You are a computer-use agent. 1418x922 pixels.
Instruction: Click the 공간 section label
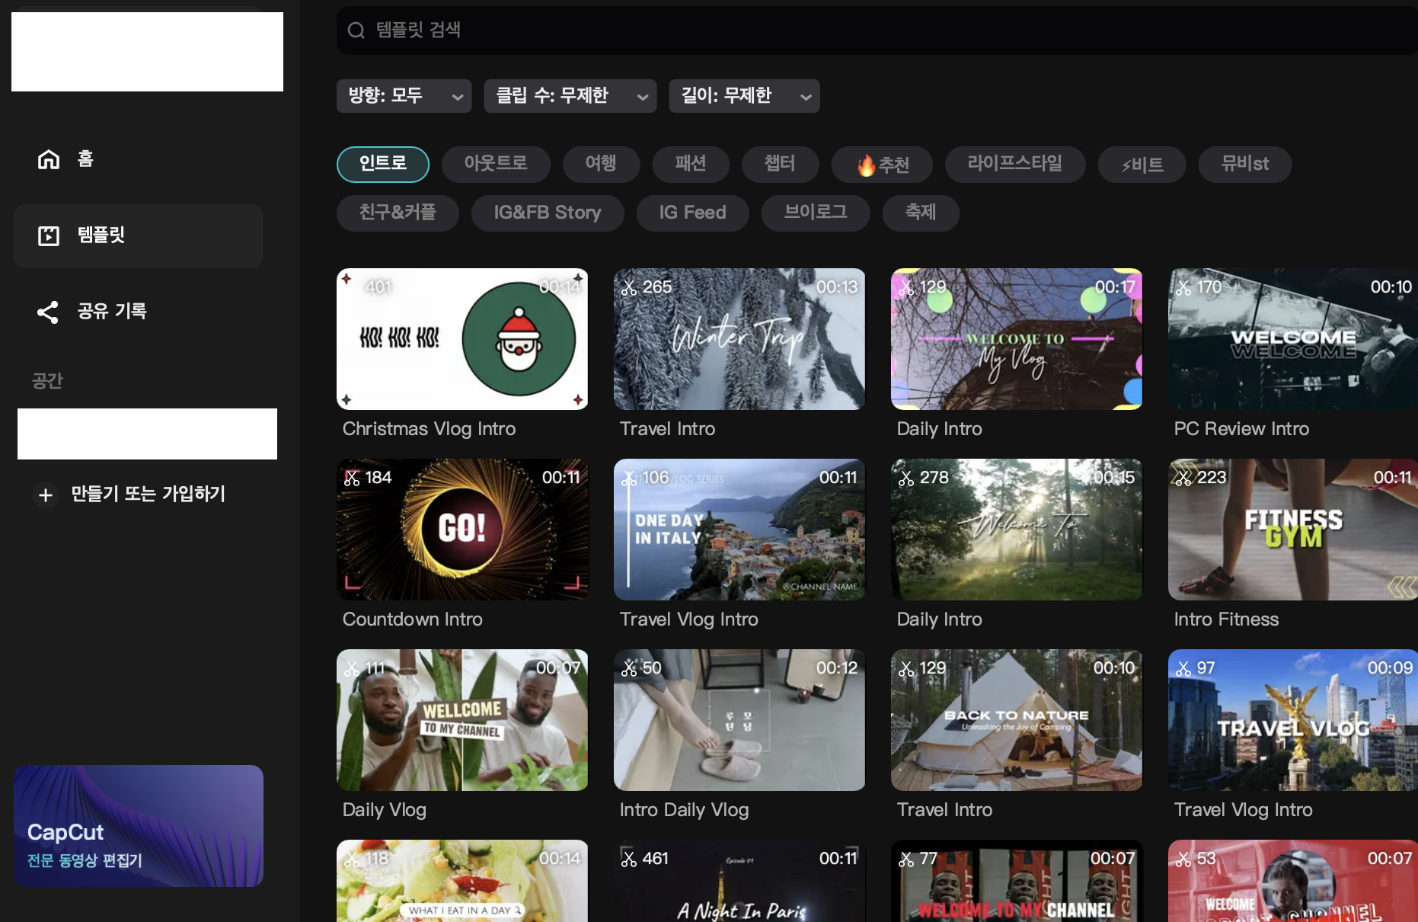pos(47,381)
